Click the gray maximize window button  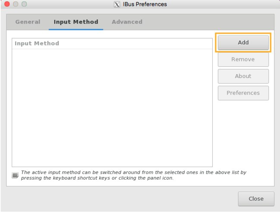(x=24, y=5)
